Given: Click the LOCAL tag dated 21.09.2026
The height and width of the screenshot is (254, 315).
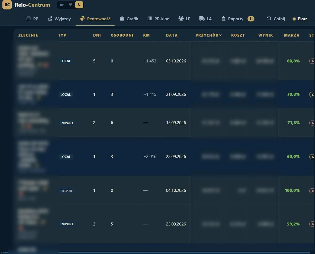Looking at the screenshot, I should pos(66,94).
